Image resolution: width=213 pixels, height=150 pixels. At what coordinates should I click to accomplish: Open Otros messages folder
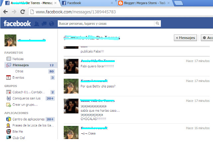19,71
